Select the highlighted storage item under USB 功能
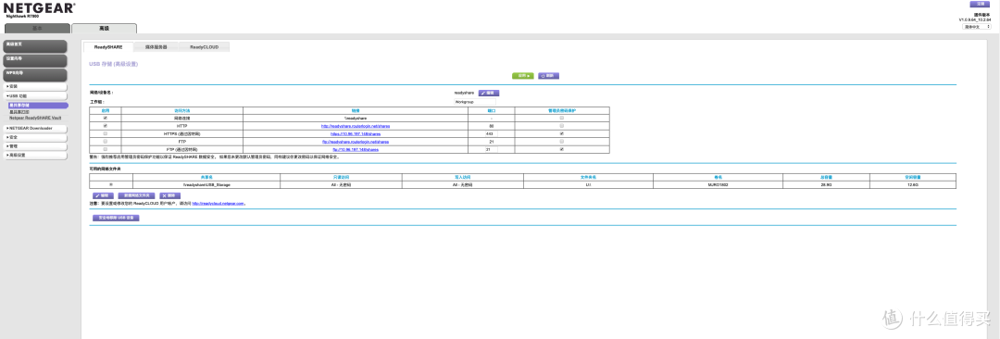 (x=38, y=105)
